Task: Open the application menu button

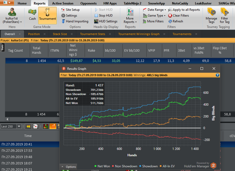Action: pyautogui.click(x=7, y=3)
